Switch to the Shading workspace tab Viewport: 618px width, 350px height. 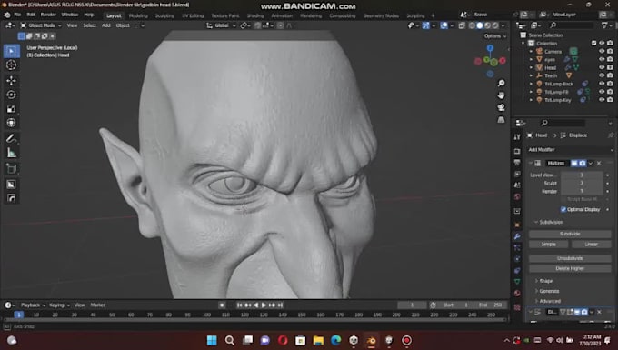click(255, 15)
